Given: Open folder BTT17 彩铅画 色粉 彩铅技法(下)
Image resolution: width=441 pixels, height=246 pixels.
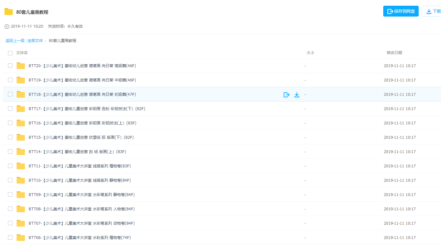Looking at the screenshot, I should 87,109.
